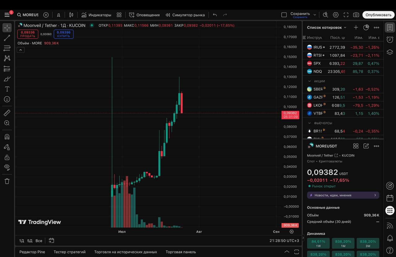
Task: Toggle lock all drawings
Action: [7, 157]
